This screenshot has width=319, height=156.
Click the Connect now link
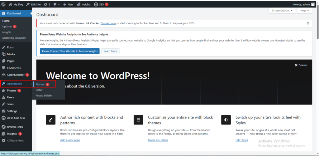(108, 23)
